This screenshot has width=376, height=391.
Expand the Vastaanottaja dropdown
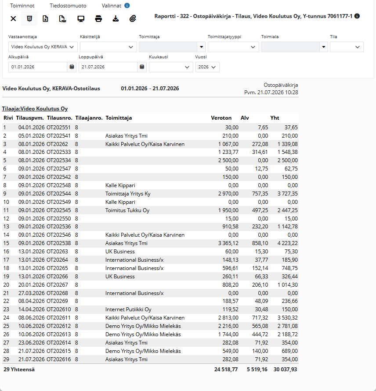(x=43, y=47)
